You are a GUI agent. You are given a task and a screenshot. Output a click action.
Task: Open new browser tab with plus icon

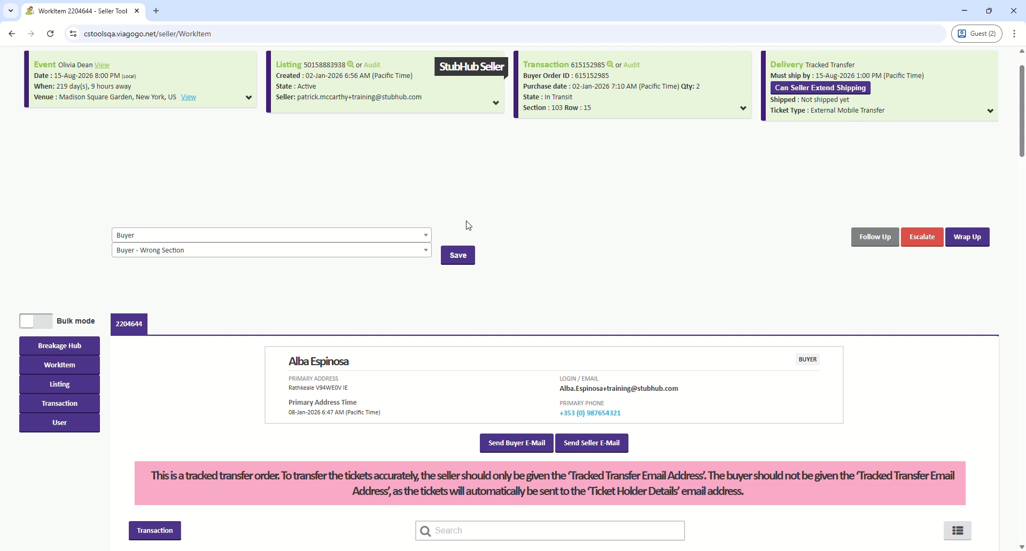[x=157, y=11]
